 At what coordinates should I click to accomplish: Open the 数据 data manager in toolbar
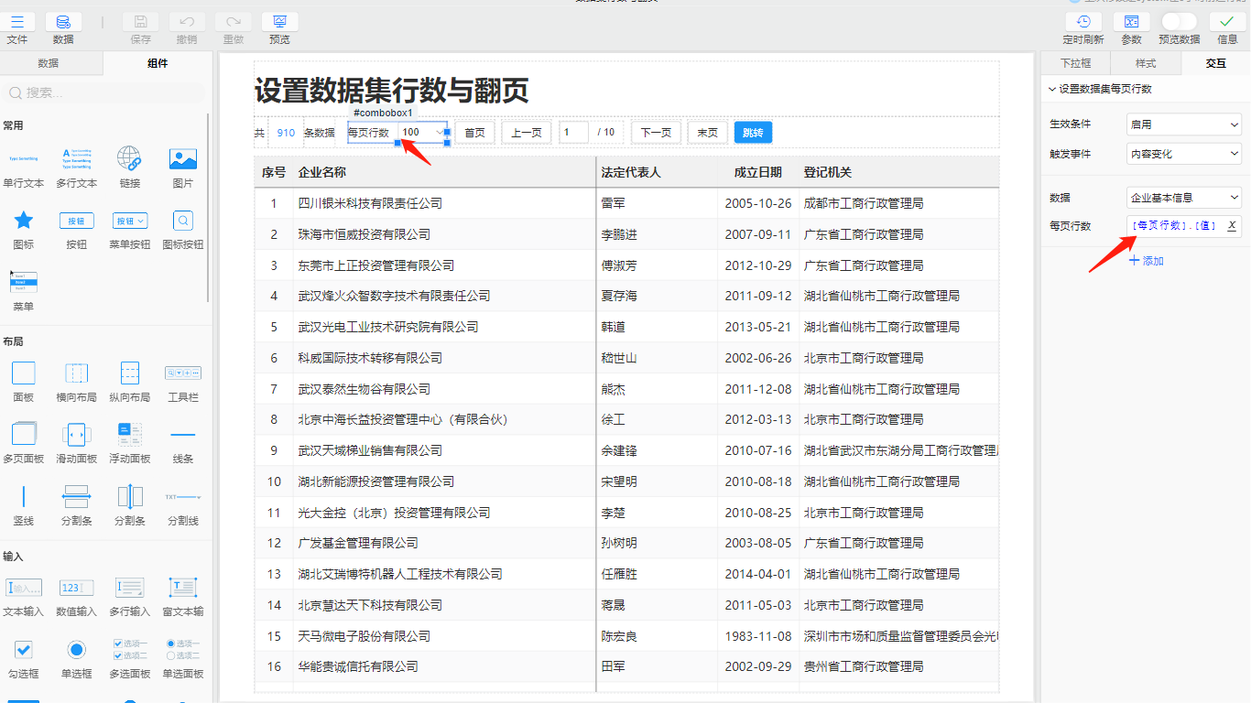(x=64, y=20)
